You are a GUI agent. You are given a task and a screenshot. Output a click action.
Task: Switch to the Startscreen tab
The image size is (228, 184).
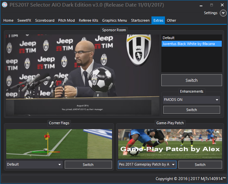tap(140, 20)
